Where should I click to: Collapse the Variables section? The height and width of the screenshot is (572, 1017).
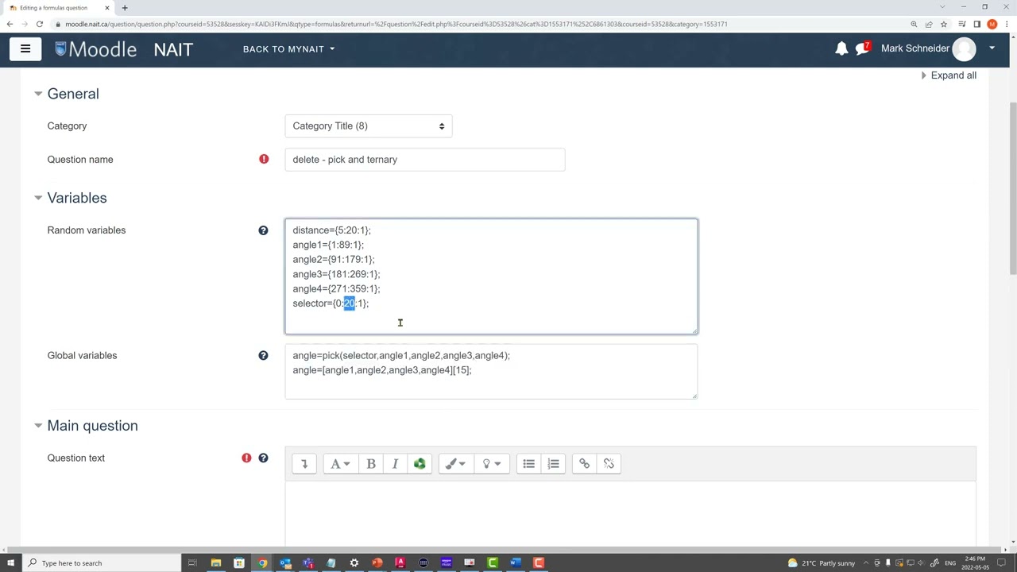[x=38, y=198]
